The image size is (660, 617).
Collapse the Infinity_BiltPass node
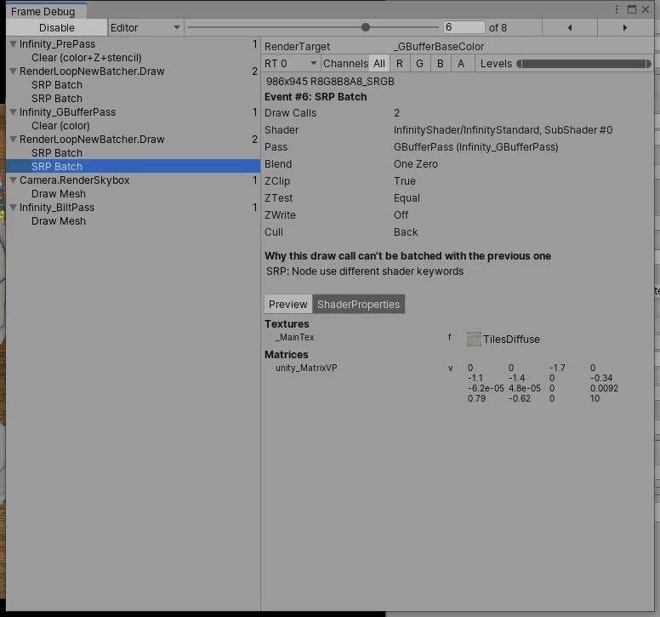(13, 207)
